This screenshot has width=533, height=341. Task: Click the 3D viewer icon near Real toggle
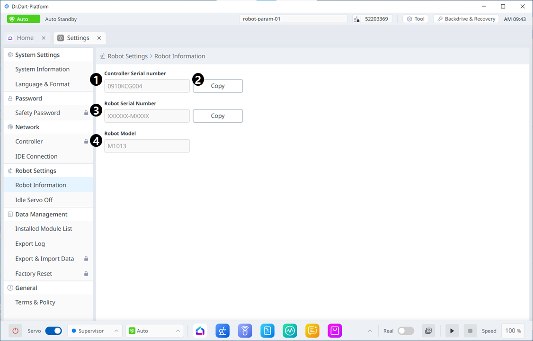428,331
